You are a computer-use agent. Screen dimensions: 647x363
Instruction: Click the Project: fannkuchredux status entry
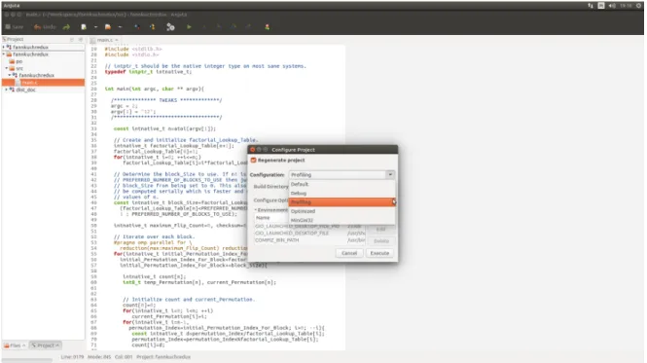[163, 357]
